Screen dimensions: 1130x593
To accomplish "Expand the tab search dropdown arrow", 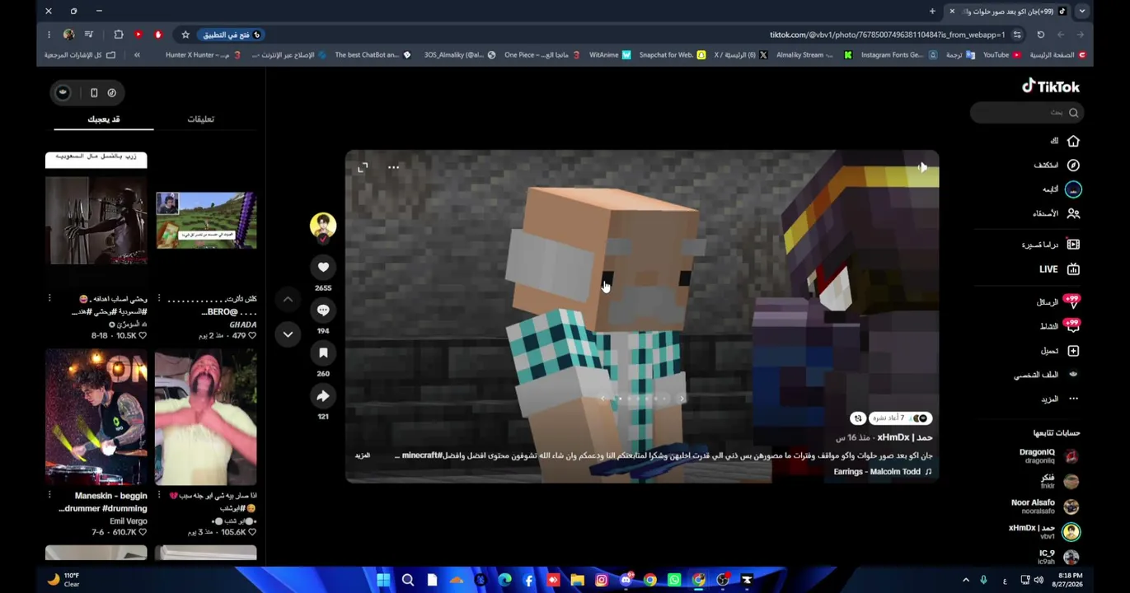I will (1081, 12).
